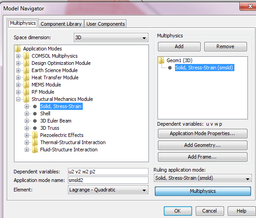Click the bullet icon beside 3D Truss
Screen dimensions: 256x218
click(x=35, y=128)
